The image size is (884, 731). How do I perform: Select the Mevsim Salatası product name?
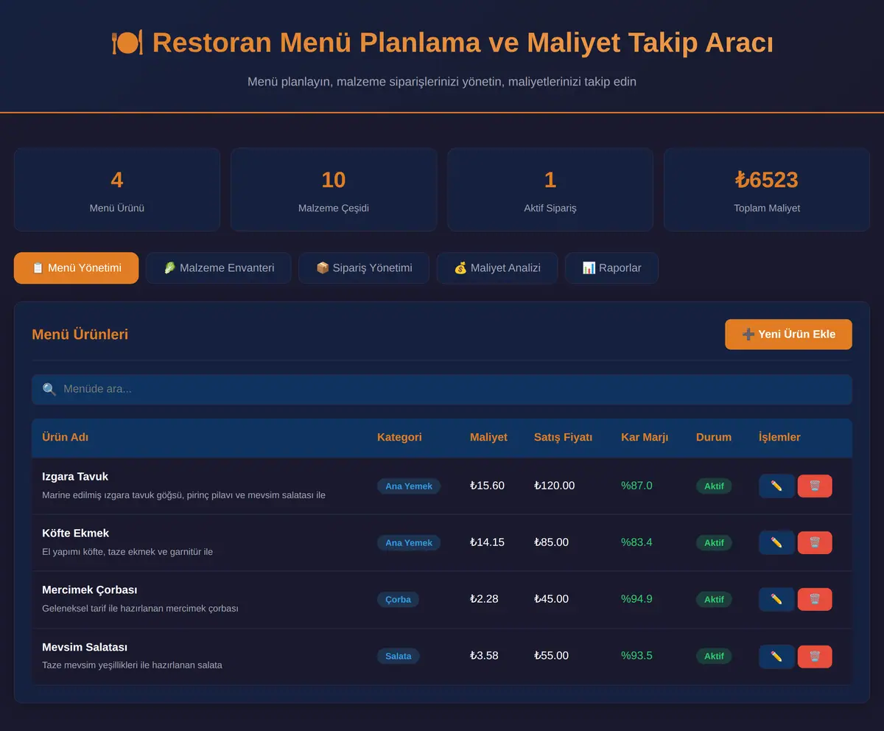coord(85,647)
